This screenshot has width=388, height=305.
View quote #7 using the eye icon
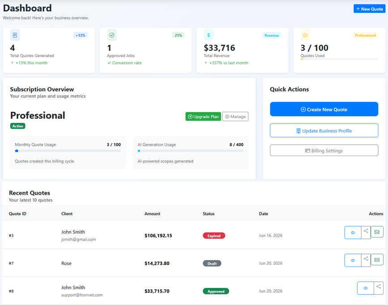point(353,260)
